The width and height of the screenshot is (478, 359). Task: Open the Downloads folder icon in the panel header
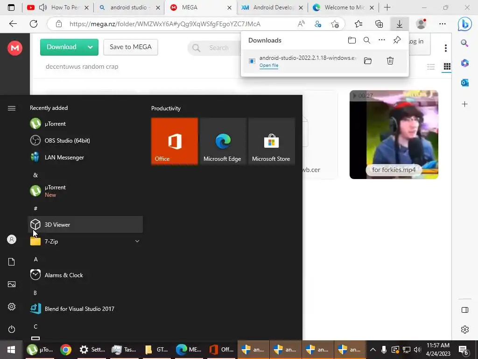(x=352, y=40)
